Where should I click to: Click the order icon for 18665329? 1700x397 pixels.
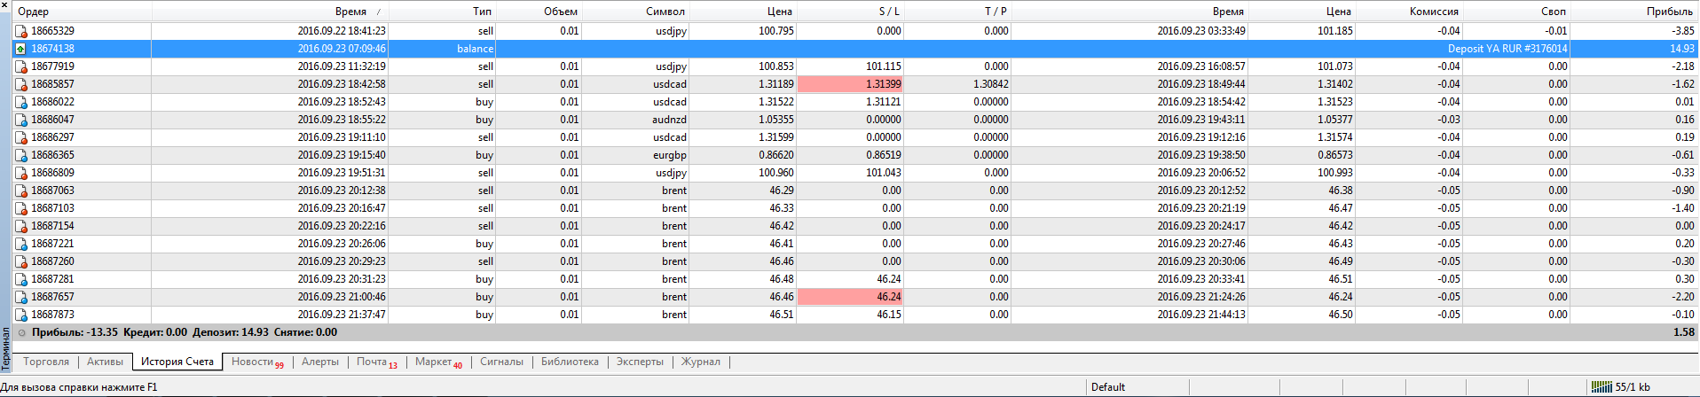pyautogui.click(x=20, y=31)
